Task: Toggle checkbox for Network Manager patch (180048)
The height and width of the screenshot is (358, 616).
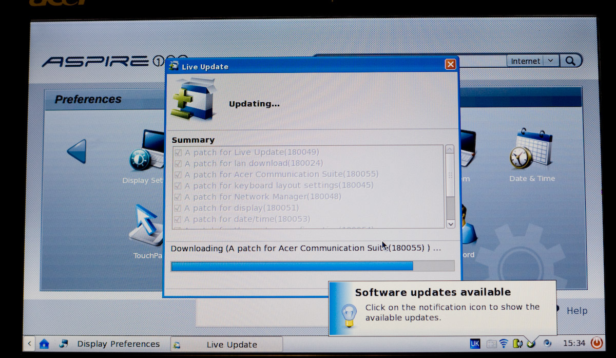Action: [178, 197]
